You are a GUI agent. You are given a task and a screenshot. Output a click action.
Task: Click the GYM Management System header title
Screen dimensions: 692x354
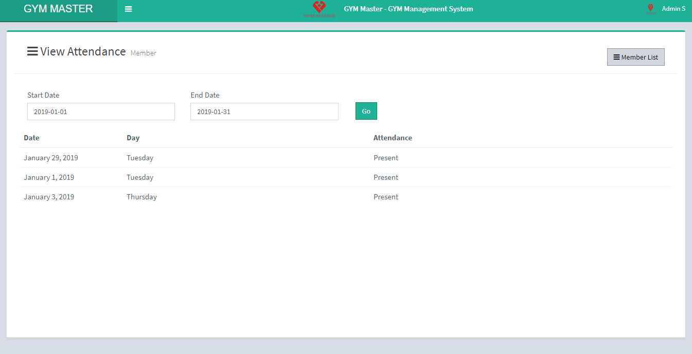click(408, 9)
